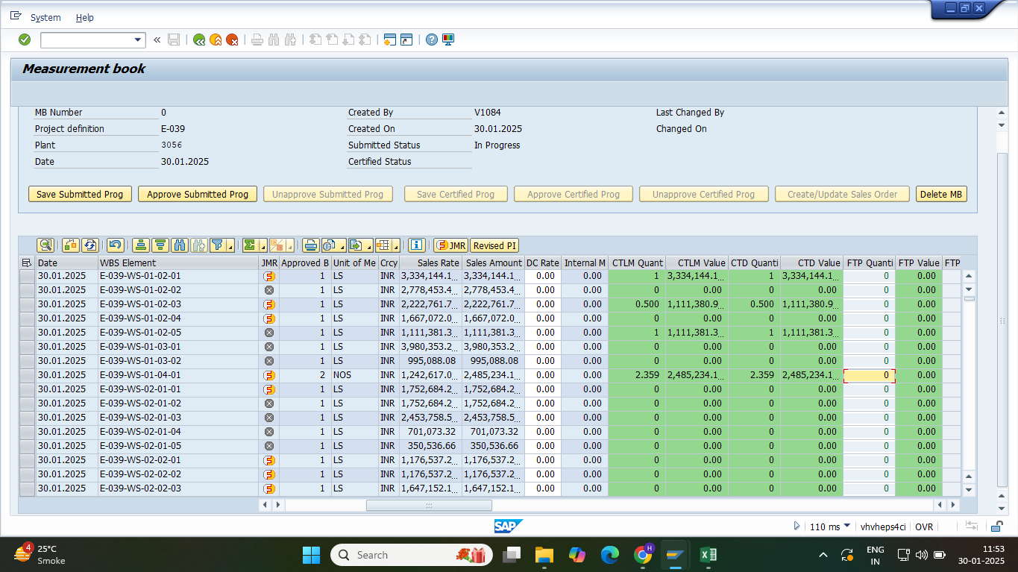
Task: Click the green Enter checkmark icon
Action: [25, 40]
